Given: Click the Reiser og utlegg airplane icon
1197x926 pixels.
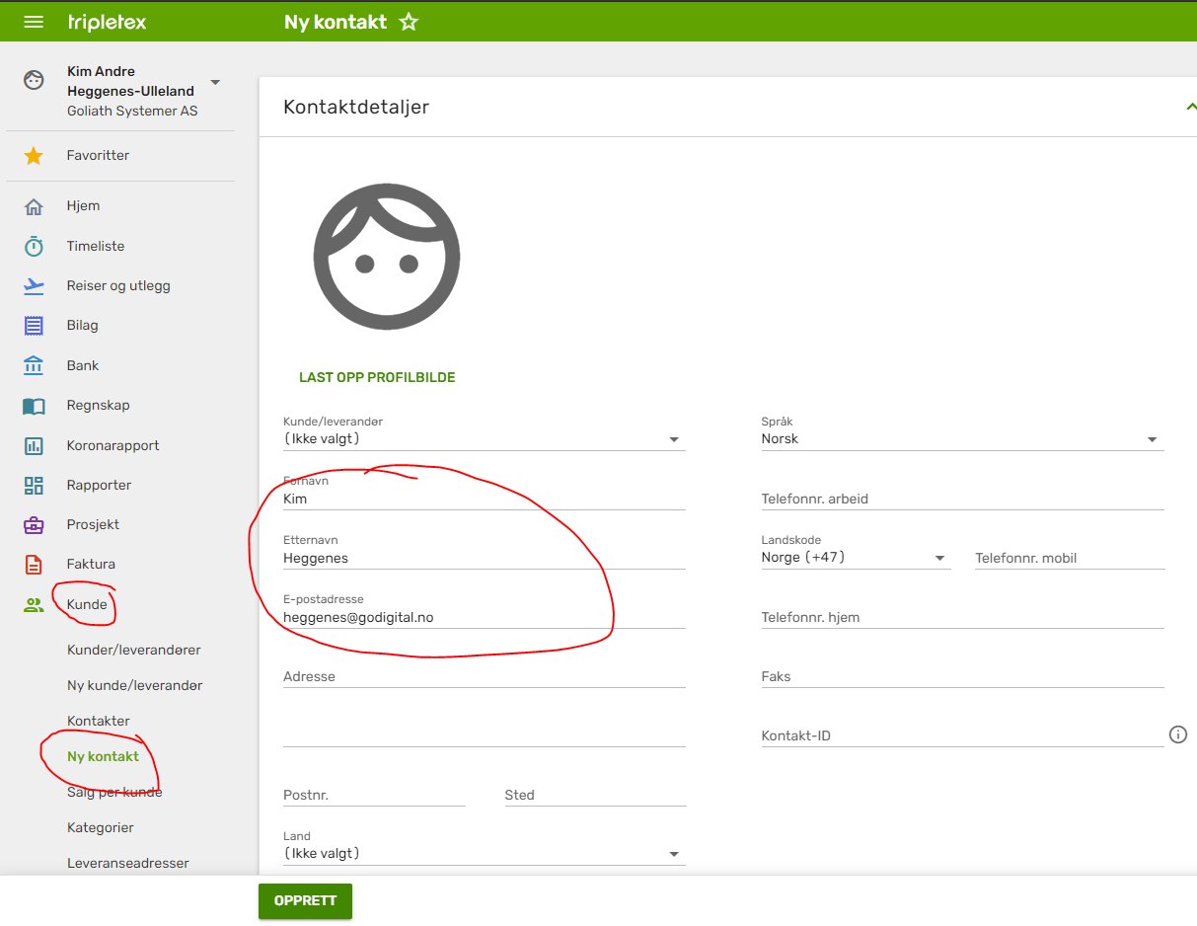Looking at the screenshot, I should [34, 285].
